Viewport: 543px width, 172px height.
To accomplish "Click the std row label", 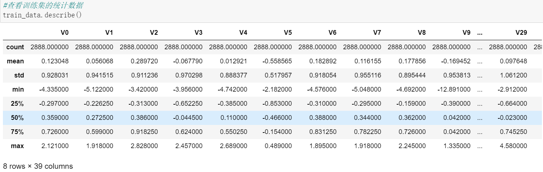I will point(19,75).
